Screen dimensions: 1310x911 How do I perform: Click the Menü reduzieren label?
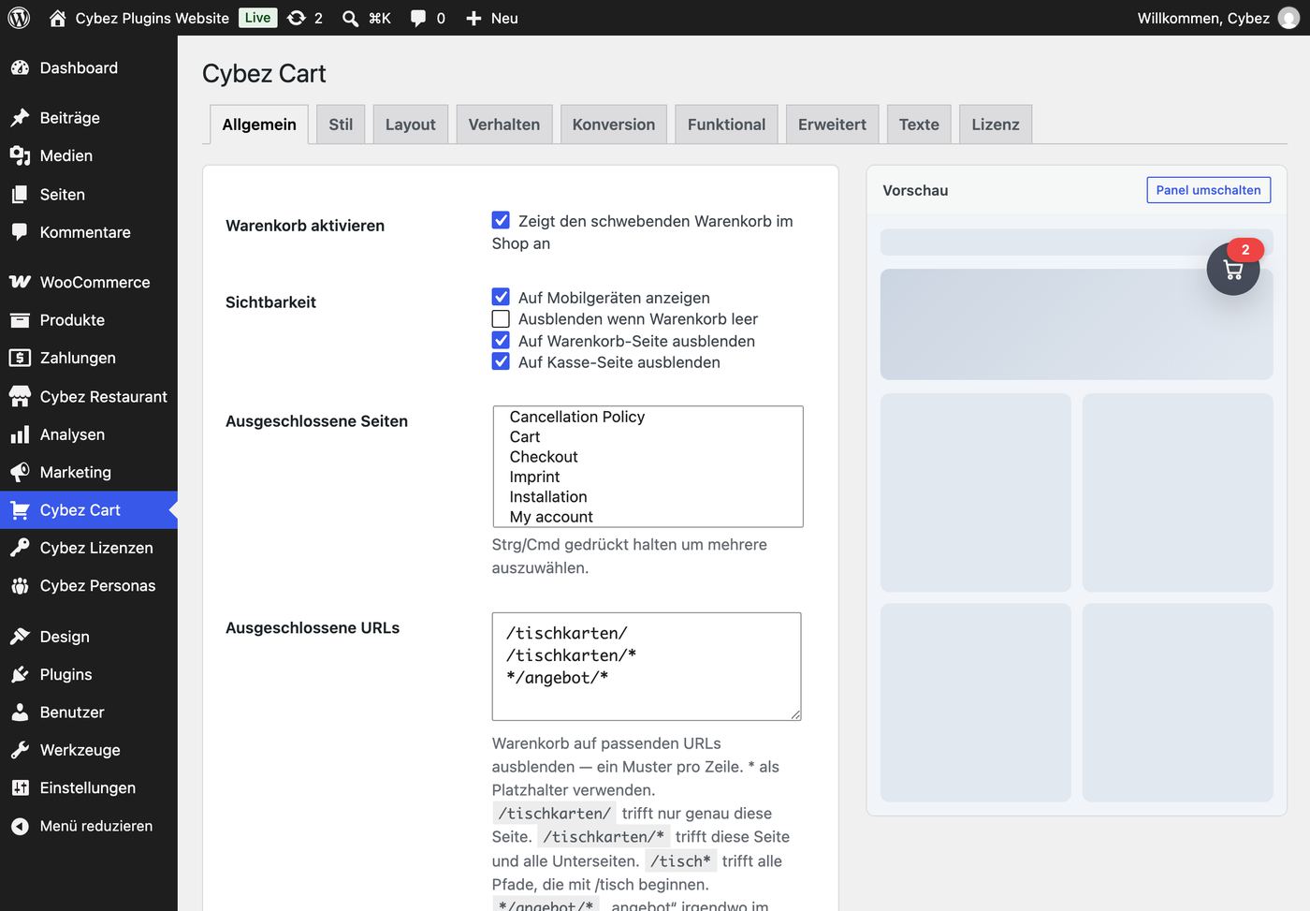96,826
